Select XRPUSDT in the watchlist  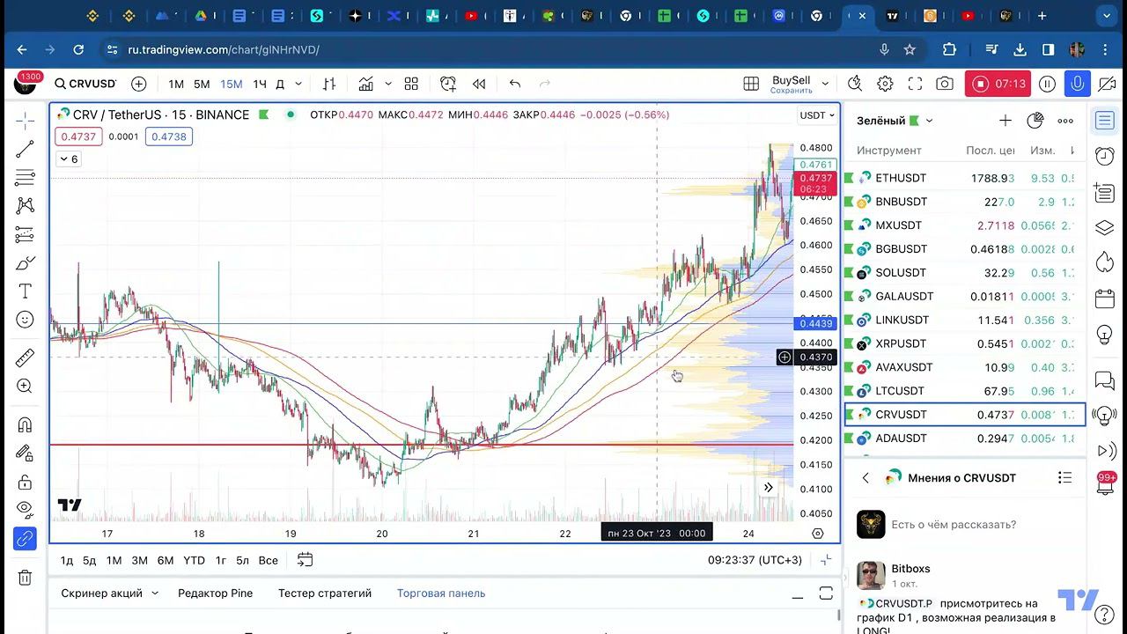(x=964, y=343)
